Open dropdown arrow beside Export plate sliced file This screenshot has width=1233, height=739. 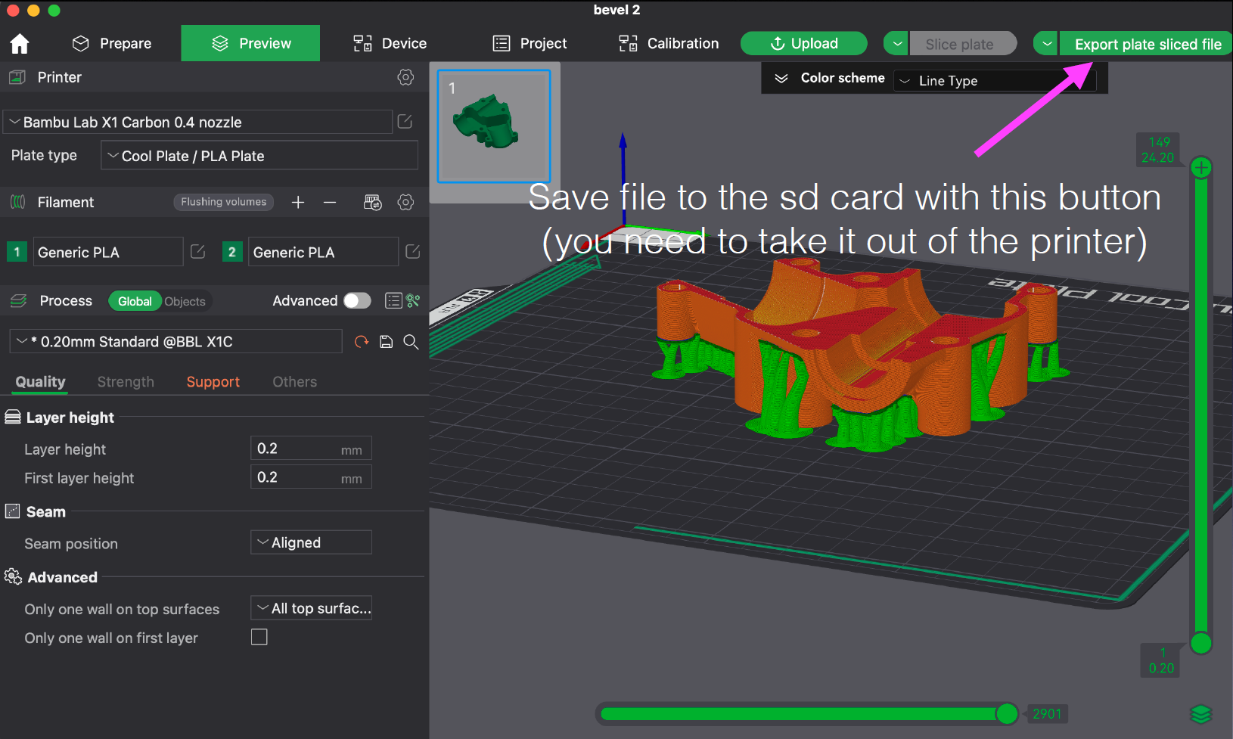click(1046, 44)
